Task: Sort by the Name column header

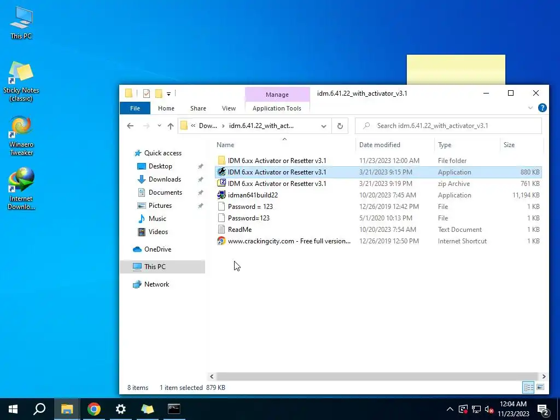Action: tap(225, 144)
